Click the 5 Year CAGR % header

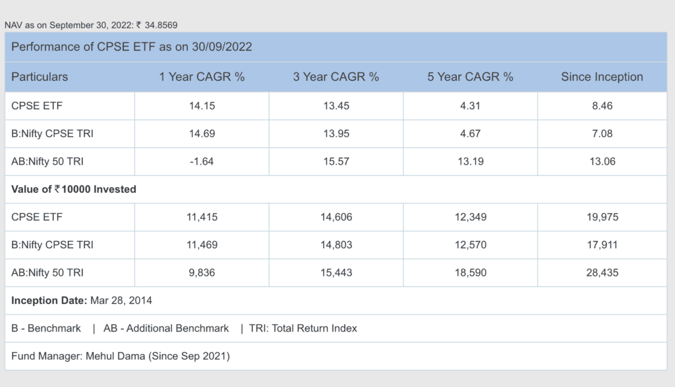(471, 76)
